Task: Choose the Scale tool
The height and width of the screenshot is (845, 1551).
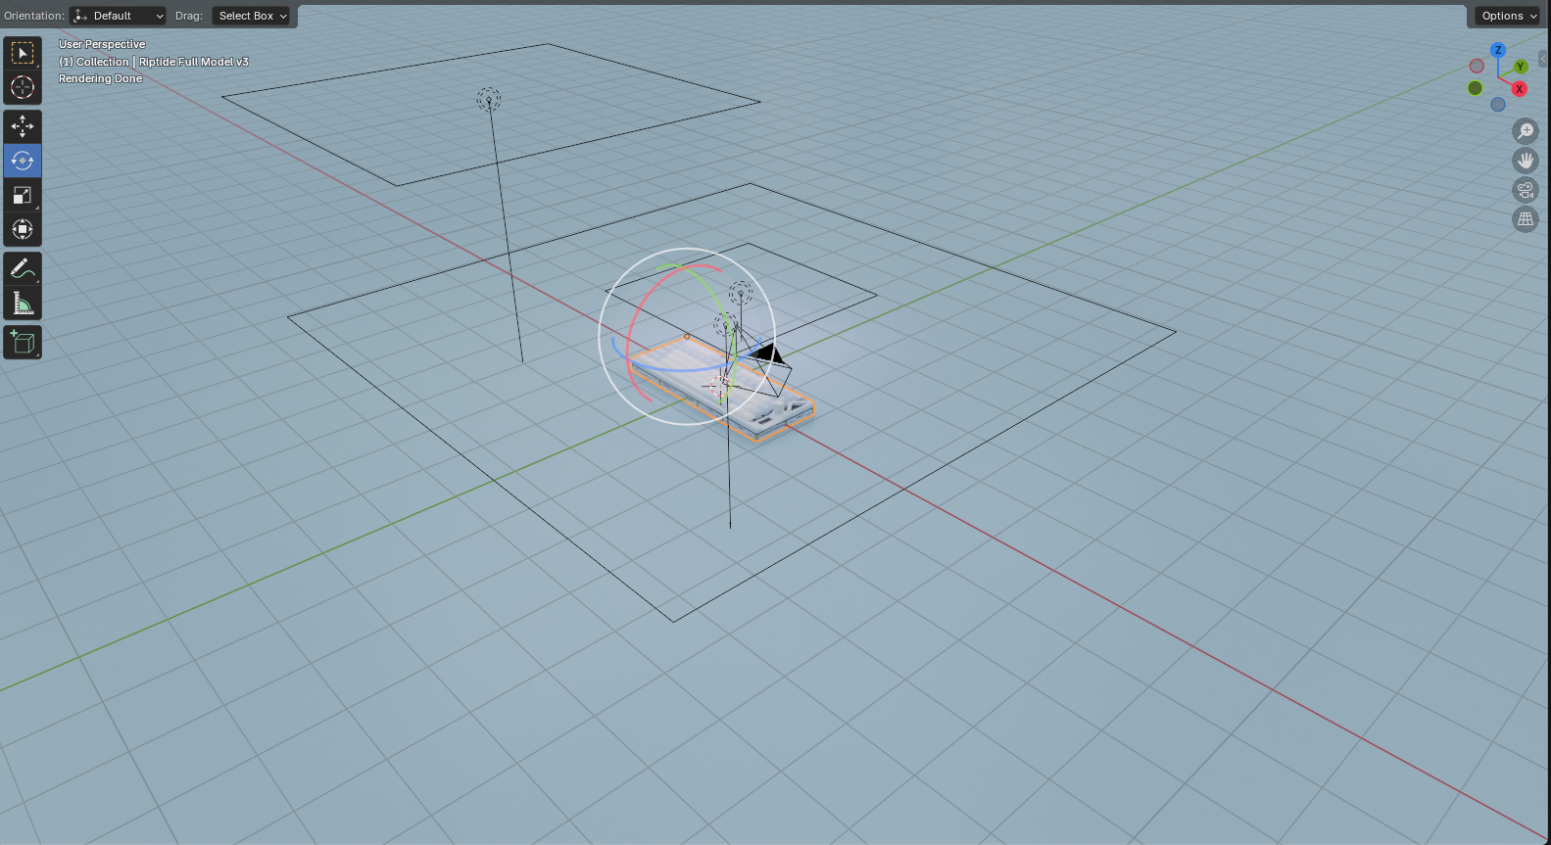Action: click(x=22, y=195)
